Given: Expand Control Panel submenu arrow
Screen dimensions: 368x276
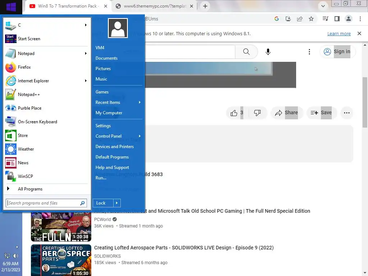Looking at the screenshot, I should coord(140,136).
